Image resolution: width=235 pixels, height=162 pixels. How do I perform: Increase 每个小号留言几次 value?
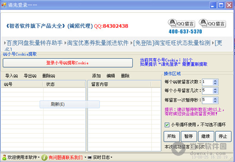tap(215, 89)
